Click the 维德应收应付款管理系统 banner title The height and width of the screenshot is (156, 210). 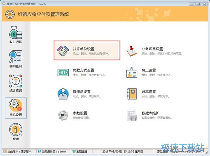tap(43, 14)
